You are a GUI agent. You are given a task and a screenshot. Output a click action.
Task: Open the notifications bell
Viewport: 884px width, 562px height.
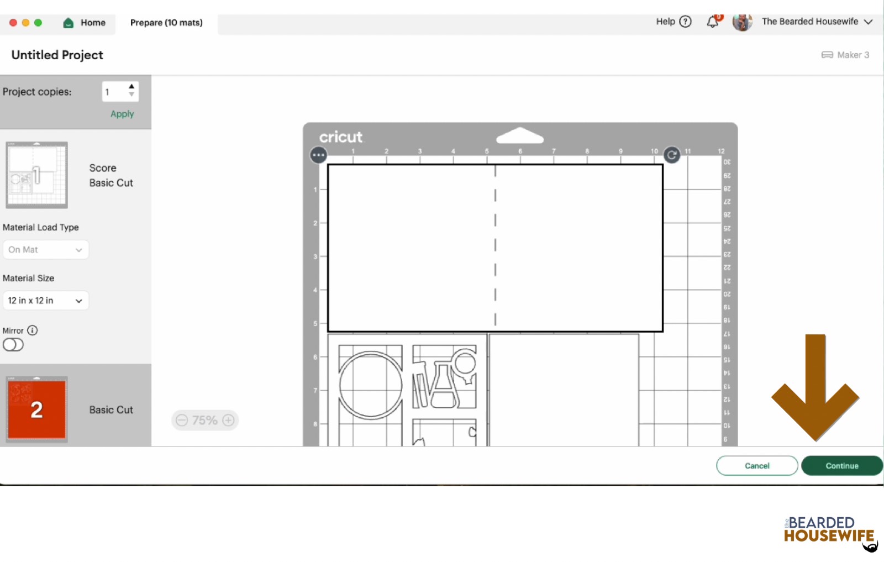pos(713,22)
